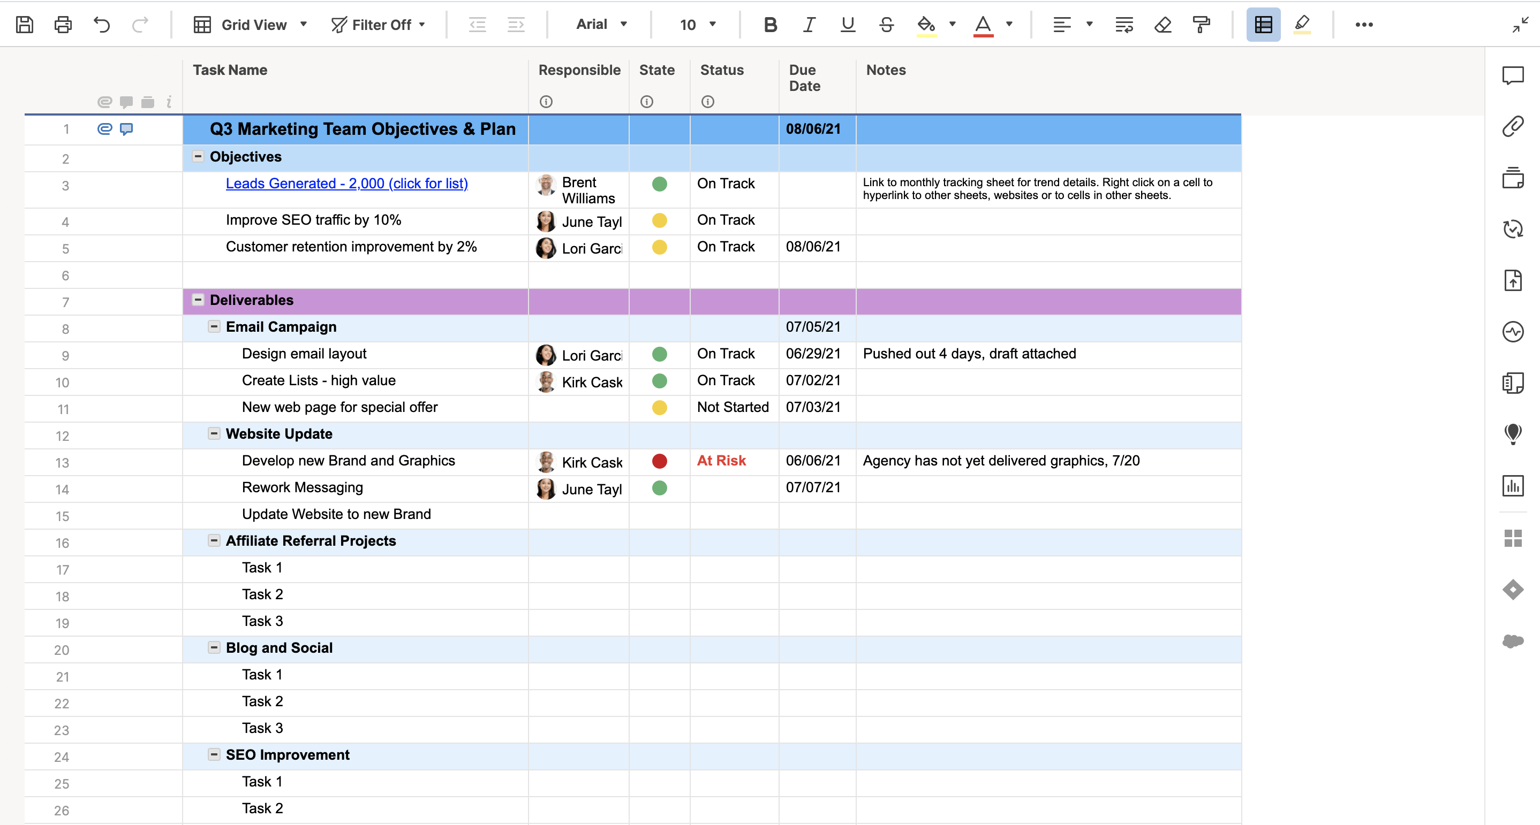Select row number 13

[62, 463]
